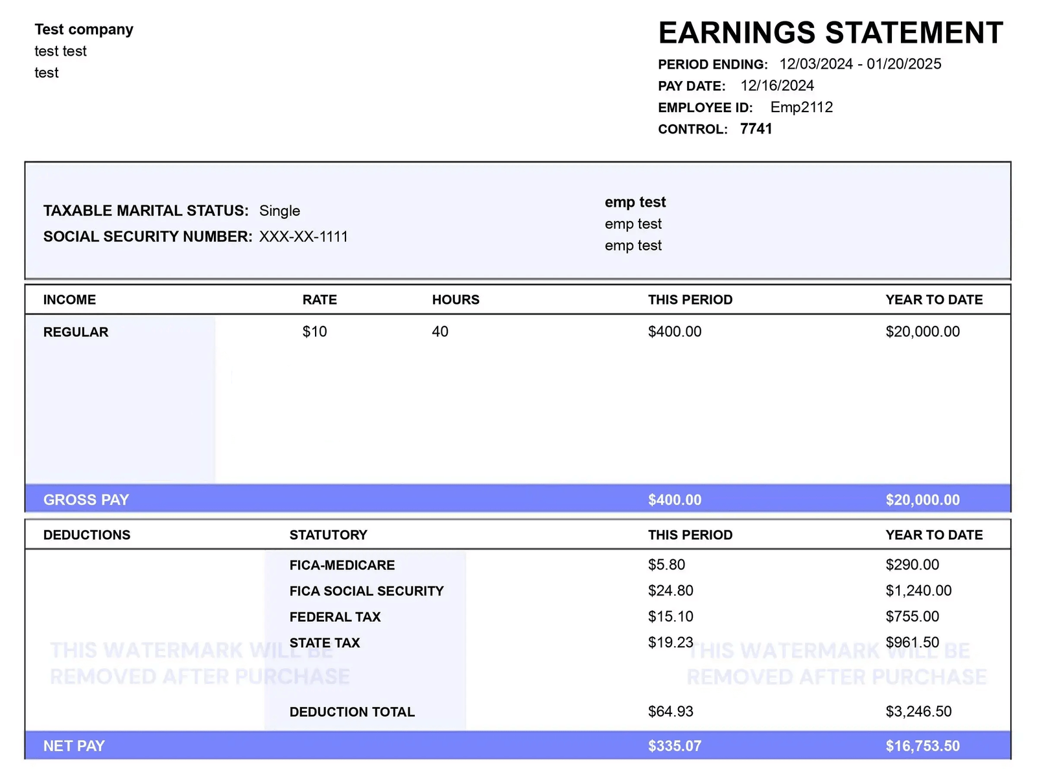Click the bold emp test employee name
Viewport: 1037px width, 773px height.
coord(635,202)
